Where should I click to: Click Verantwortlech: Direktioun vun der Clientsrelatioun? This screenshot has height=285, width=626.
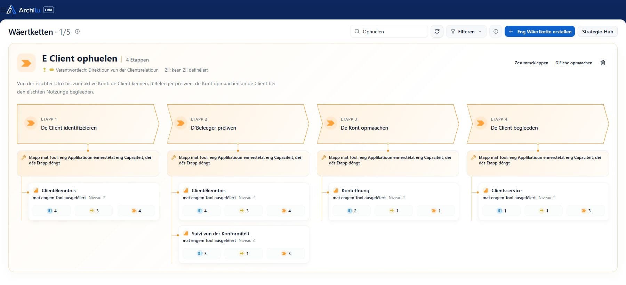[x=107, y=70]
